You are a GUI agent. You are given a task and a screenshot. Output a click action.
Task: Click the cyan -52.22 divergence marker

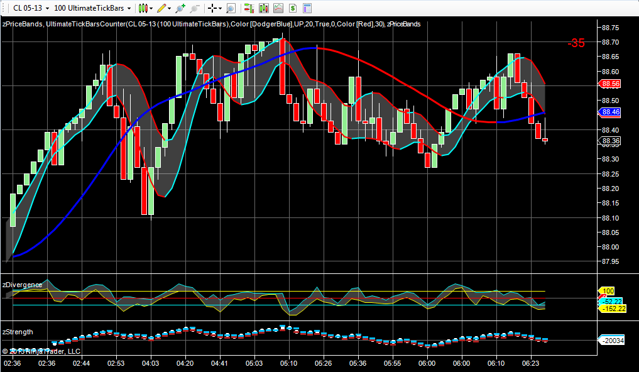point(612,302)
